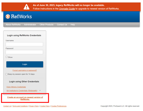Viewport: 143px width, 111px height.
Task: Click the 'Login using Other Credentials' heading
Action: click(24, 82)
